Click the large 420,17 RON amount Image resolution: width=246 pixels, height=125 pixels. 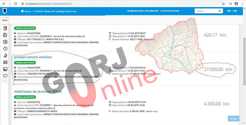click(215, 35)
